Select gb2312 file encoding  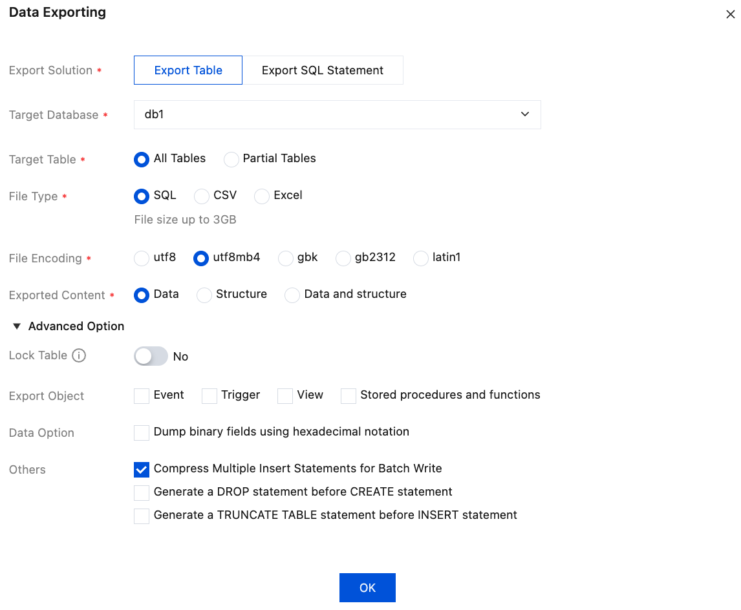343,258
